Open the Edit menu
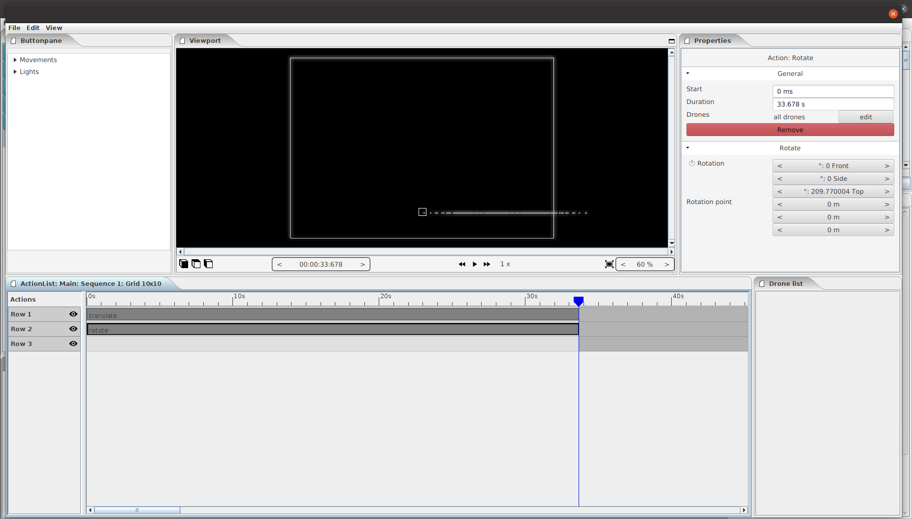Viewport: 912px width, 519px height. coord(33,28)
